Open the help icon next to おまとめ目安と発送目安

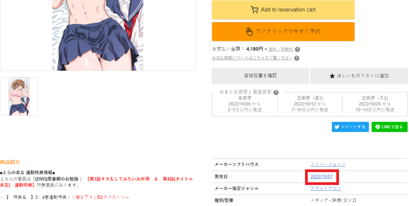pos(276,92)
